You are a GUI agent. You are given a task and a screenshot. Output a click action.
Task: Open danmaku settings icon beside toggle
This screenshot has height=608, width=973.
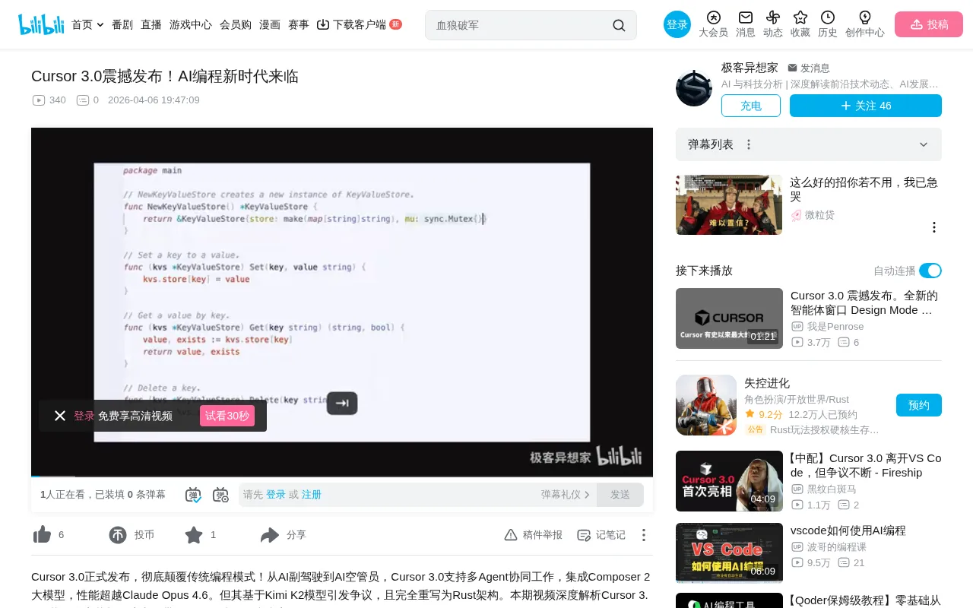point(220,495)
